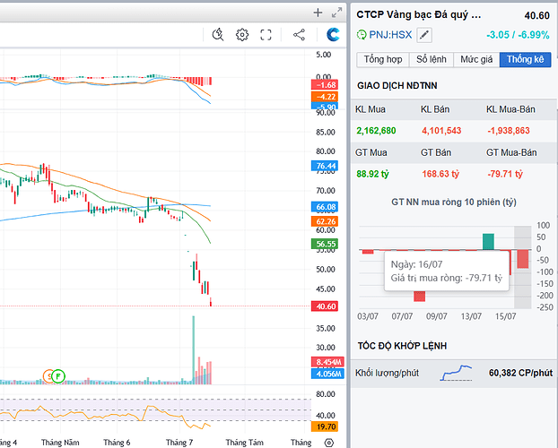Click the green F event marker
This screenshot has height=448, width=558.
pyautogui.click(x=58, y=376)
